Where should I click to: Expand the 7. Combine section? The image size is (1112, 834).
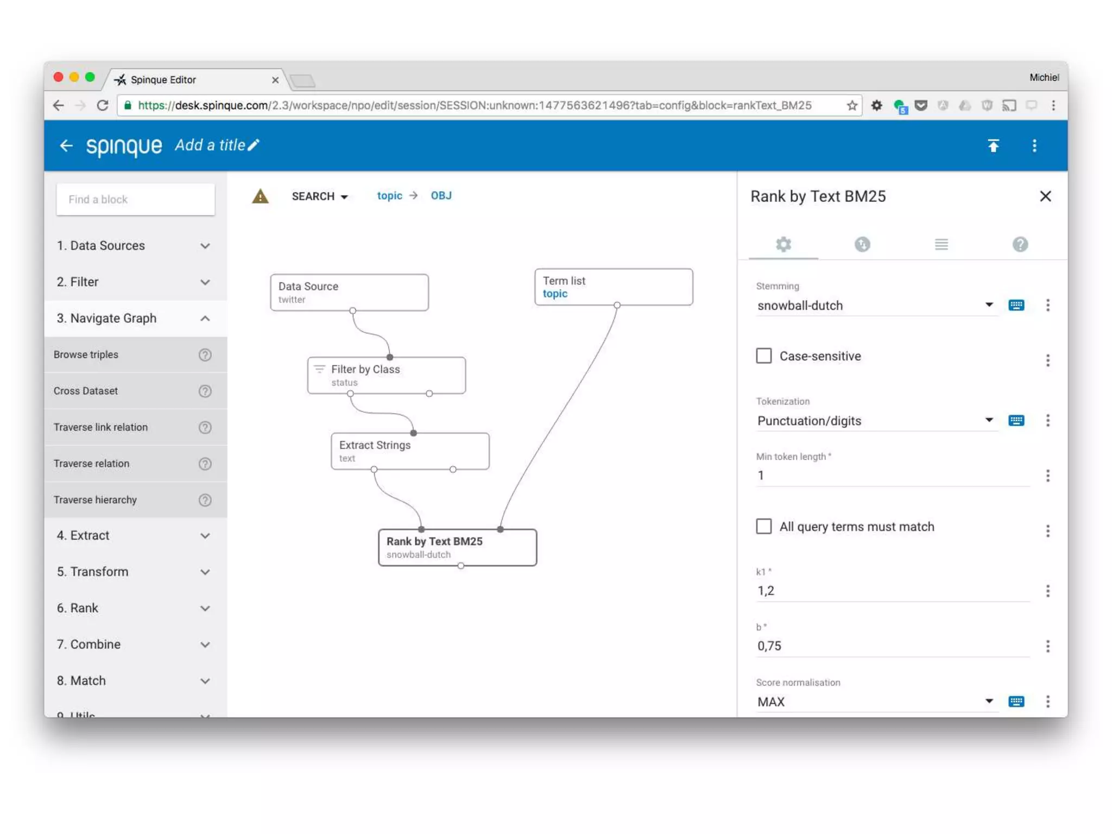[135, 645]
